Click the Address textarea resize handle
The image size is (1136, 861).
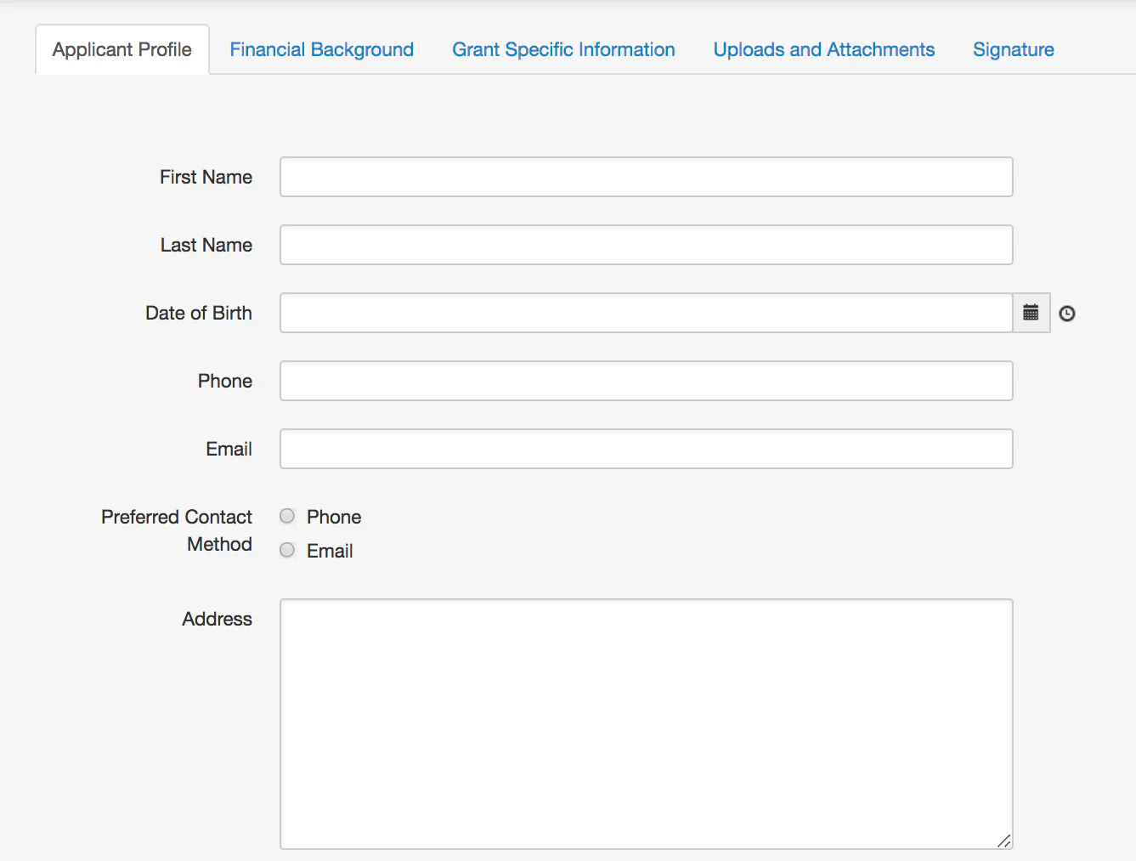(x=1005, y=841)
